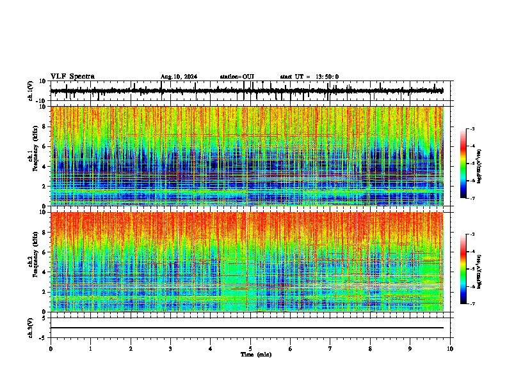Click the ch.1 spectrogram 2 kHz tick label

pos(44,187)
